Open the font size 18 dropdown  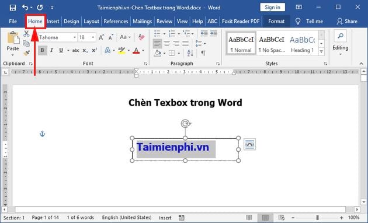(x=93, y=37)
